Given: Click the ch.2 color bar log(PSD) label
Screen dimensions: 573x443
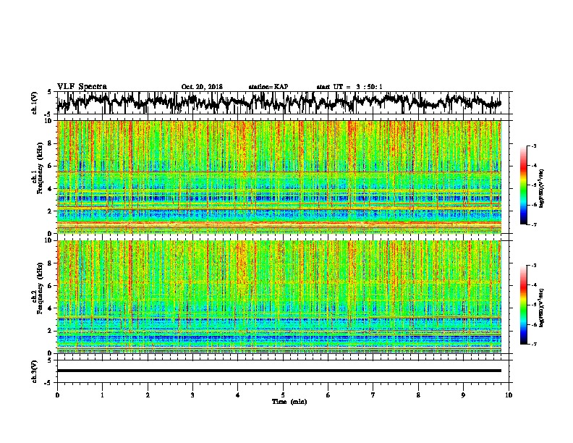Looking at the screenshot, I should [541, 308].
